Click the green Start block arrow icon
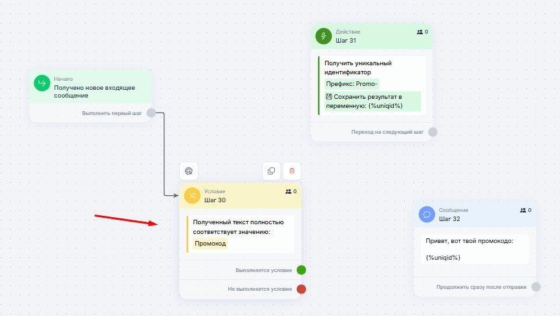This screenshot has width=560, height=316. coord(42,83)
